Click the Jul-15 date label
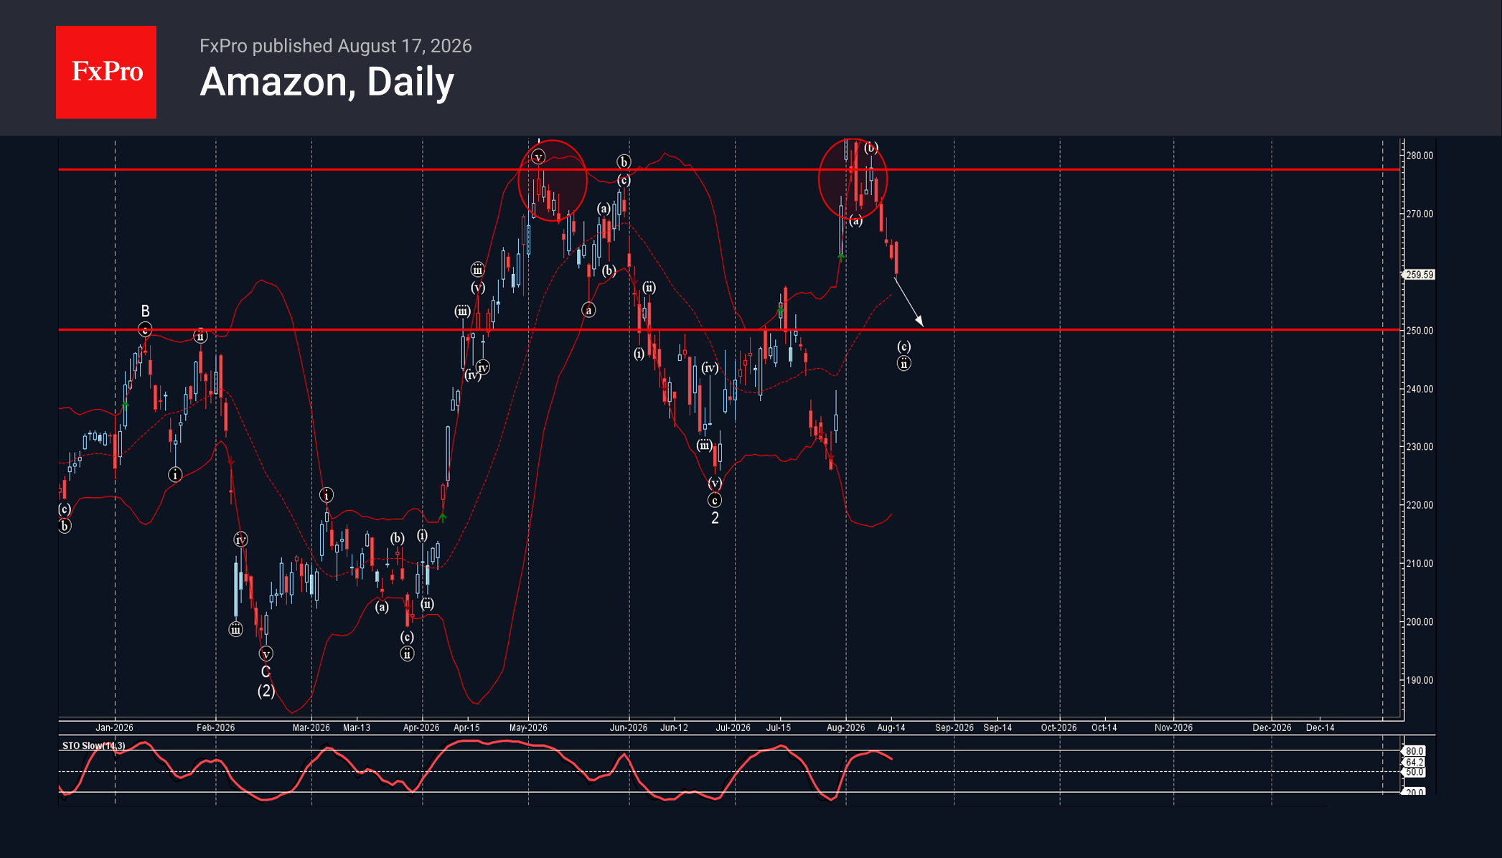This screenshot has width=1502, height=858. tap(779, 727)
